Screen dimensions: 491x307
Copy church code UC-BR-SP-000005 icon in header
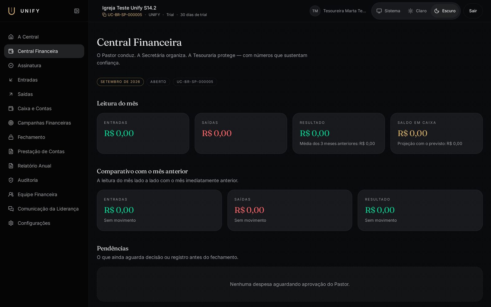click(x=104, y=15)
